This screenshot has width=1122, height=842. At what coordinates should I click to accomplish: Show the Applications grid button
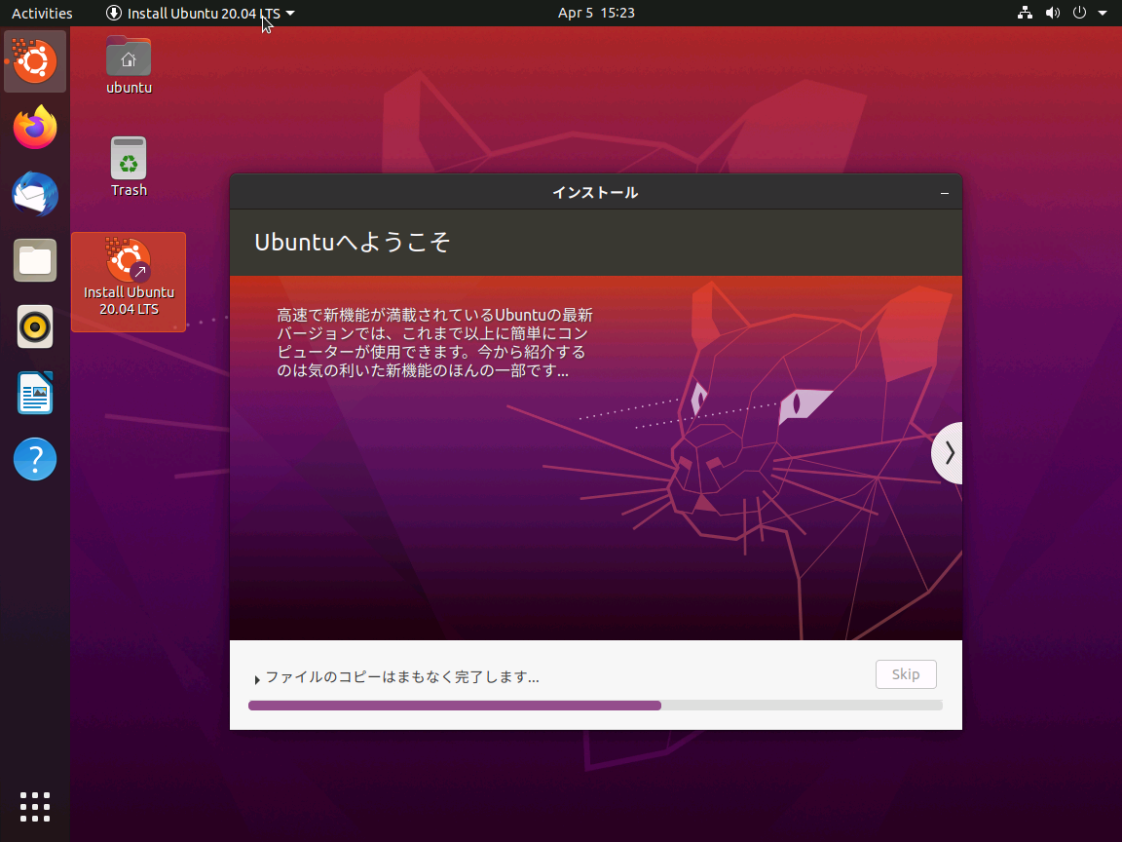pos(34,807)
